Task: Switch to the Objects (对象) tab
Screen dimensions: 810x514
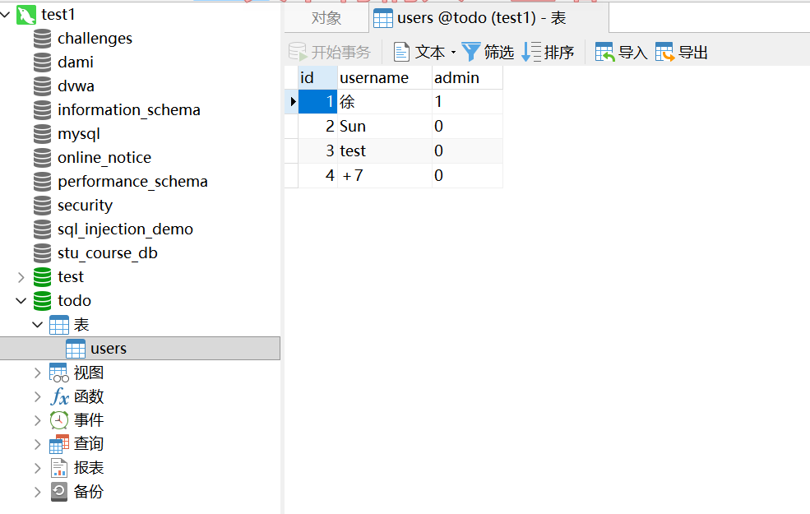Action: pos(326,18)
